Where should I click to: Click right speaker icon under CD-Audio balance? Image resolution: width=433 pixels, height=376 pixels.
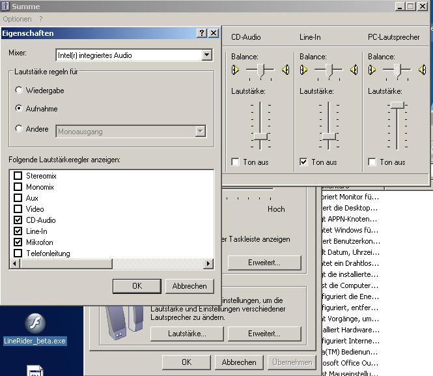pyautogui.click(x=285, y=69)
